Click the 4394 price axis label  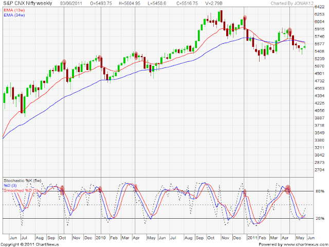pyautogui.click(x=320, y=96)
